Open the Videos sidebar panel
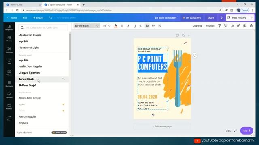This screenshot has height=145, width=259. tap(9, 72)
